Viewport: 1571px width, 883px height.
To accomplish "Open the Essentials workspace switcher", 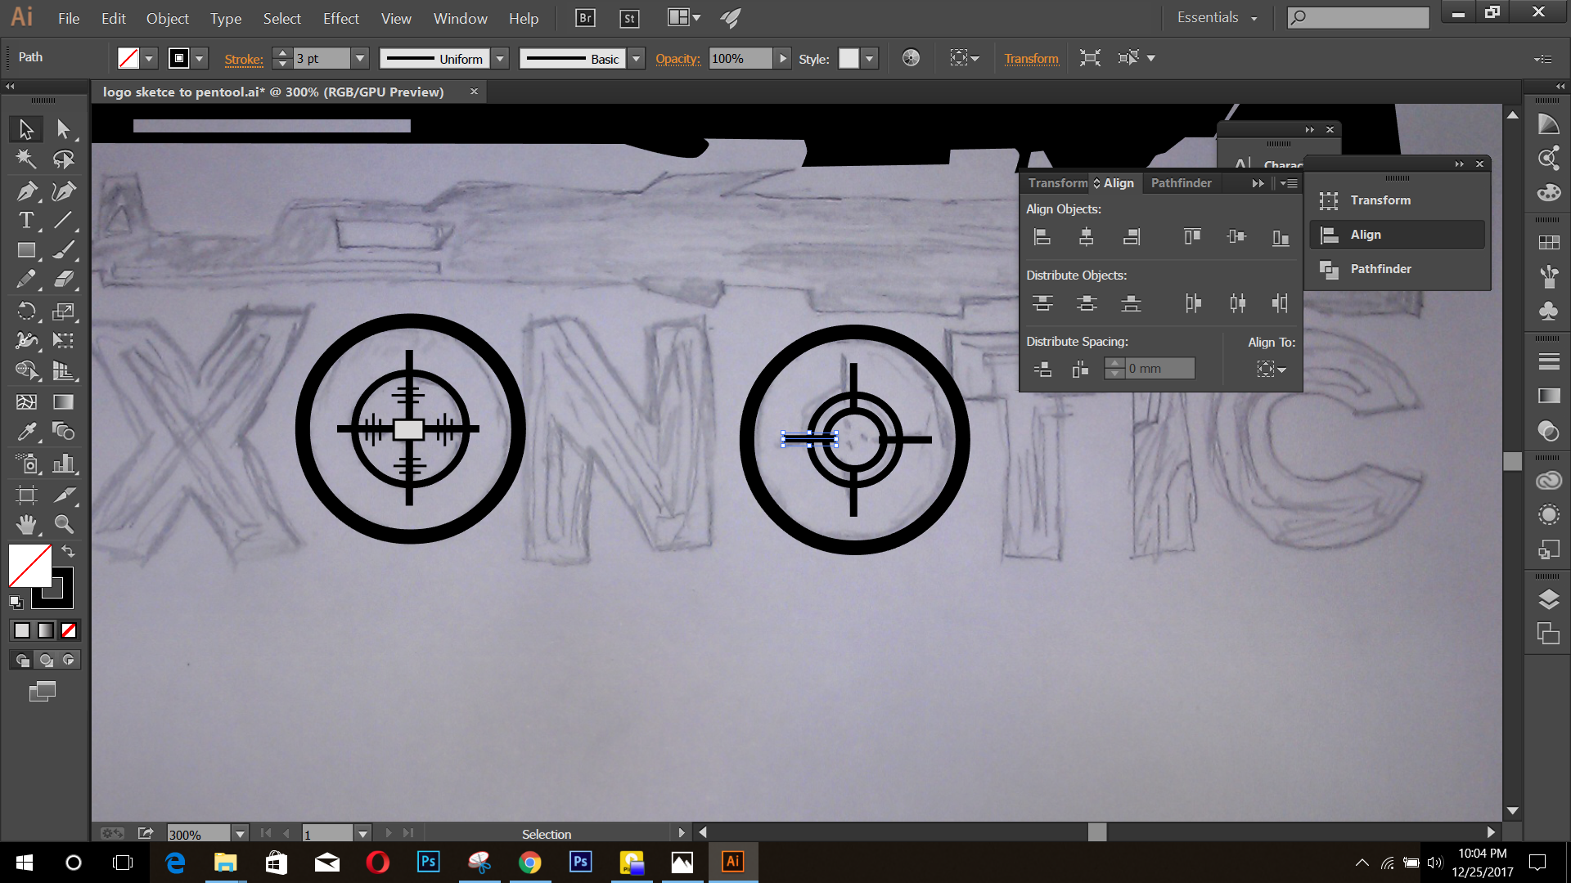I will [x=1218, y=17].
